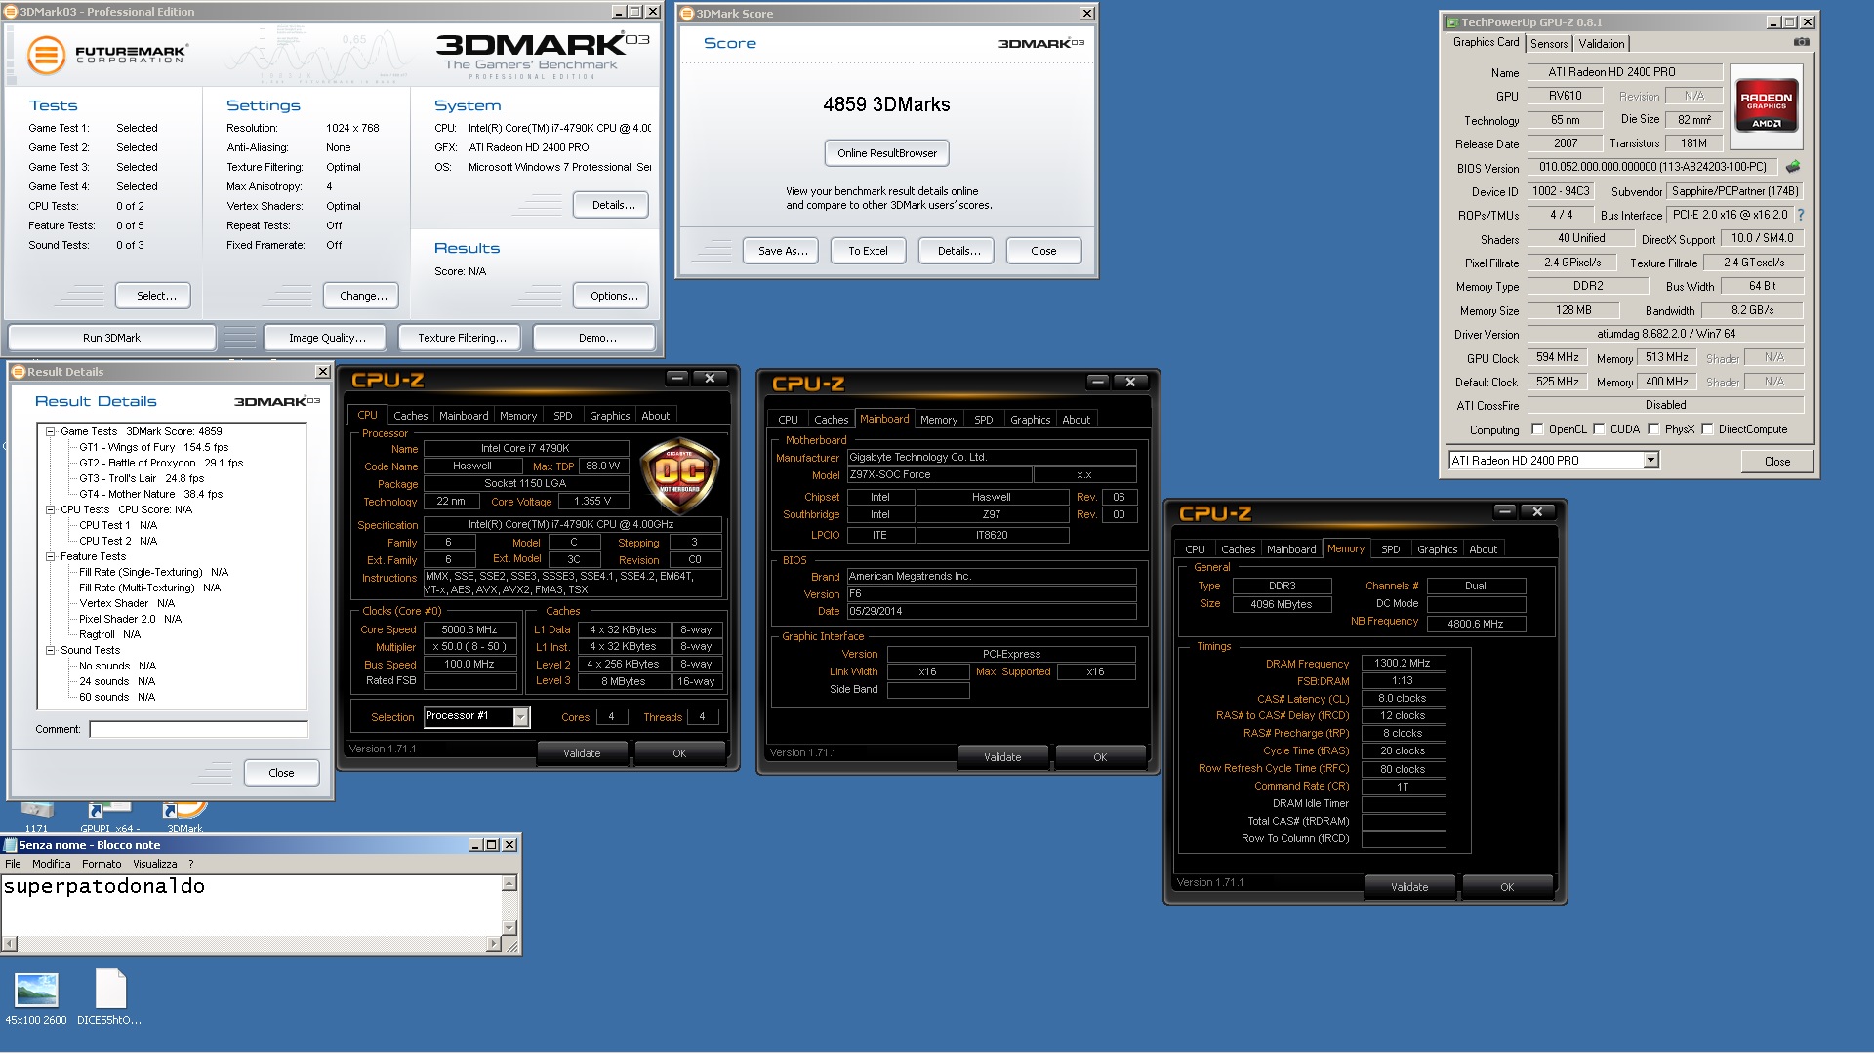Click Close in the Result Details window
Image resolution: width=1874 pixels, height=1054 pixels.
[281, 773]
